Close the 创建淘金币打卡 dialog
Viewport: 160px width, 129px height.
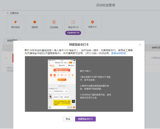(140, 45)
